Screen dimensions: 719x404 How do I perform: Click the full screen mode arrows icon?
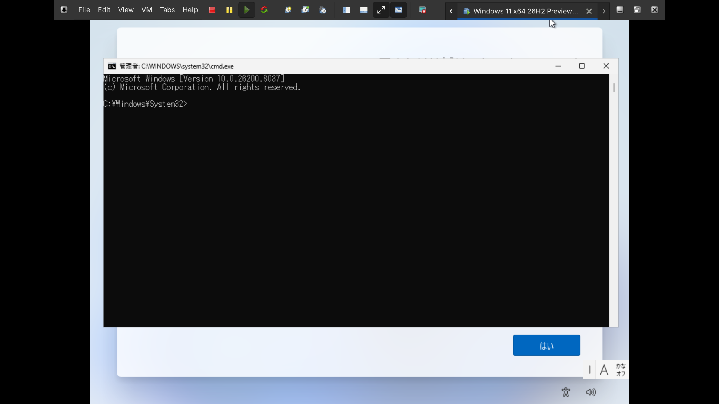pyautogui.click(x=381, y=10)
